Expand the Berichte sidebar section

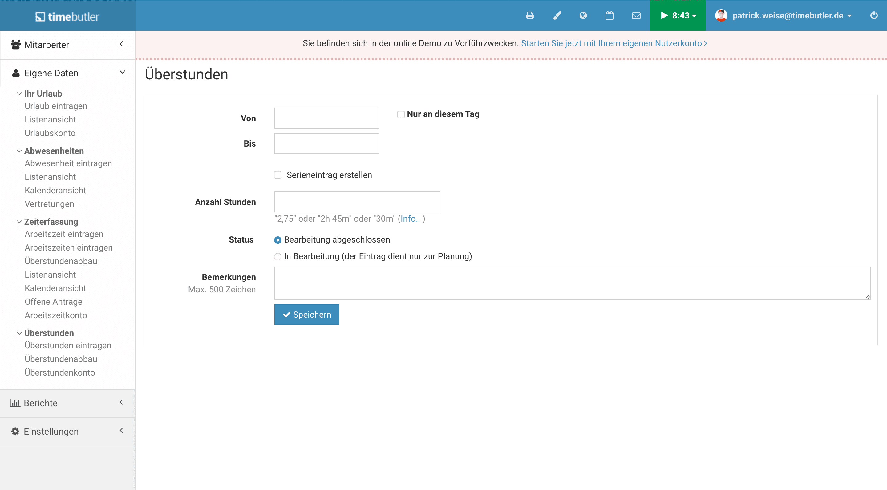(x=67, y=403)
